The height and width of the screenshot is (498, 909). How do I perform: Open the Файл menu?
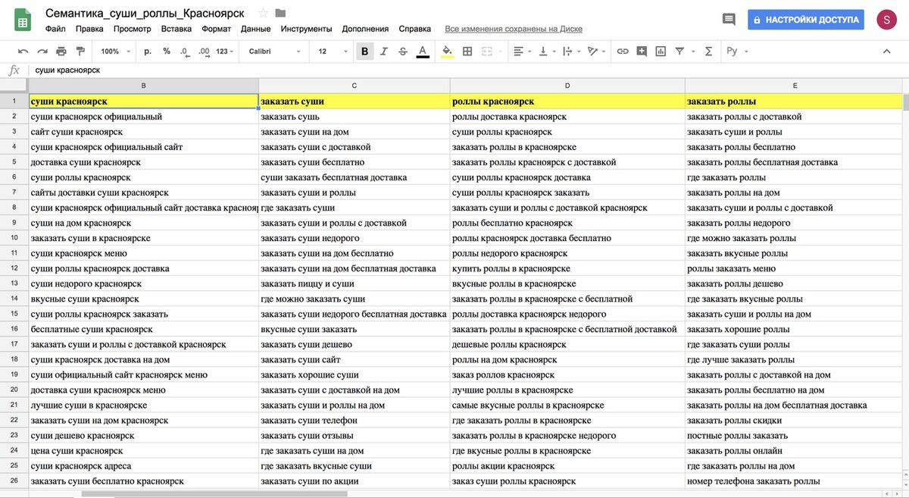coord(55,29)
